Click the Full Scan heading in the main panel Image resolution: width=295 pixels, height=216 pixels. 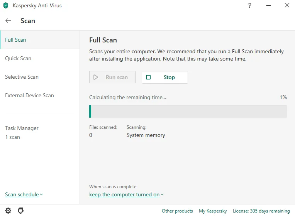click(103, 40)
